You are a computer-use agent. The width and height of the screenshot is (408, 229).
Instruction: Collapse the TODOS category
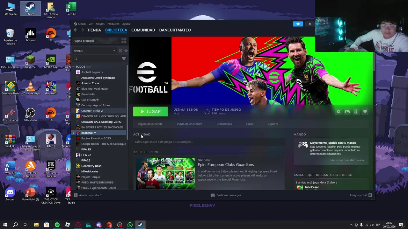pyautogui.click(x=74, y=67)
